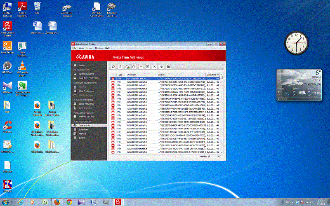Viewport: 330px width, 206px height.
Task: Click the plus icon to add file to quarantine
Action: click(141, 66)
